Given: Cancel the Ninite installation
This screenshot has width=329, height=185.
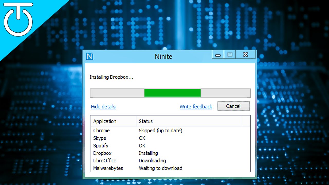Looking at the screenshot, I should pyautogui.click(x=233, y=106).
